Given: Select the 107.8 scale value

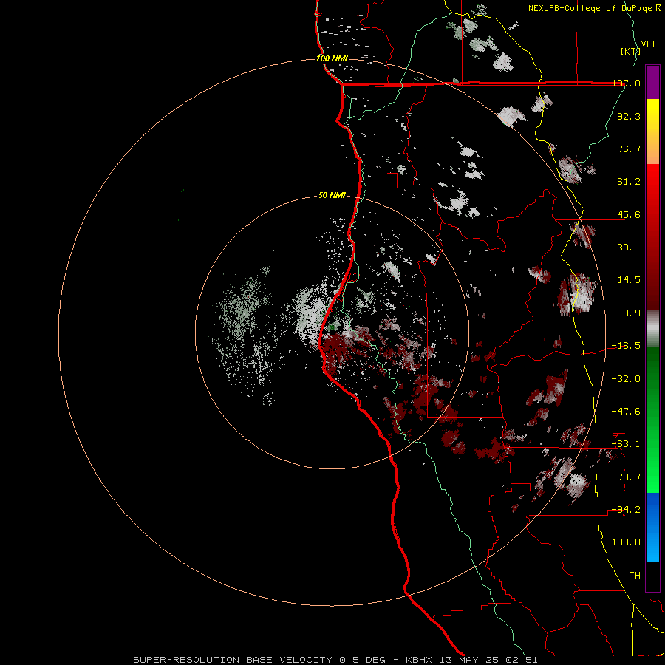Looking at the screenshot, I should (626, 83).
